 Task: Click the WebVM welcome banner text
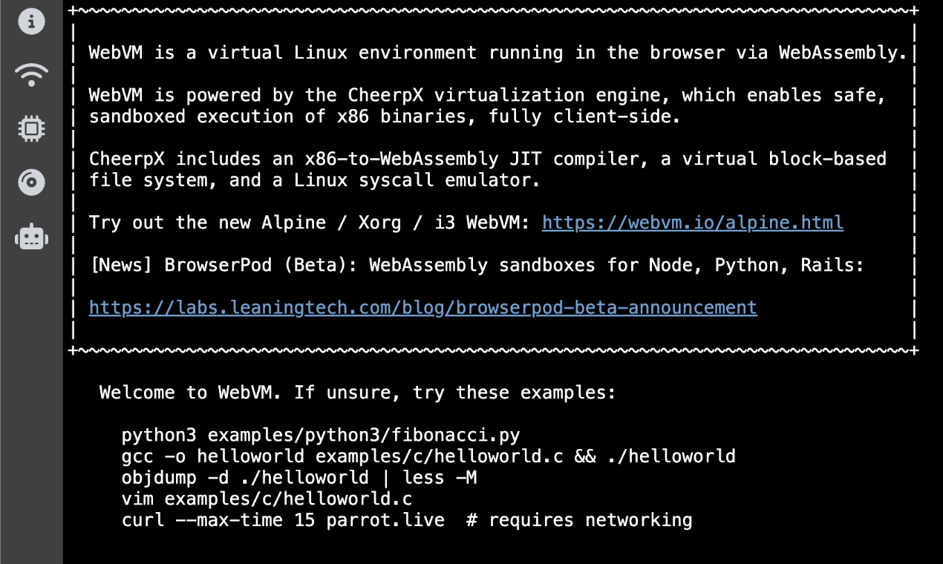pyautogui.click(x=356, y=392)
